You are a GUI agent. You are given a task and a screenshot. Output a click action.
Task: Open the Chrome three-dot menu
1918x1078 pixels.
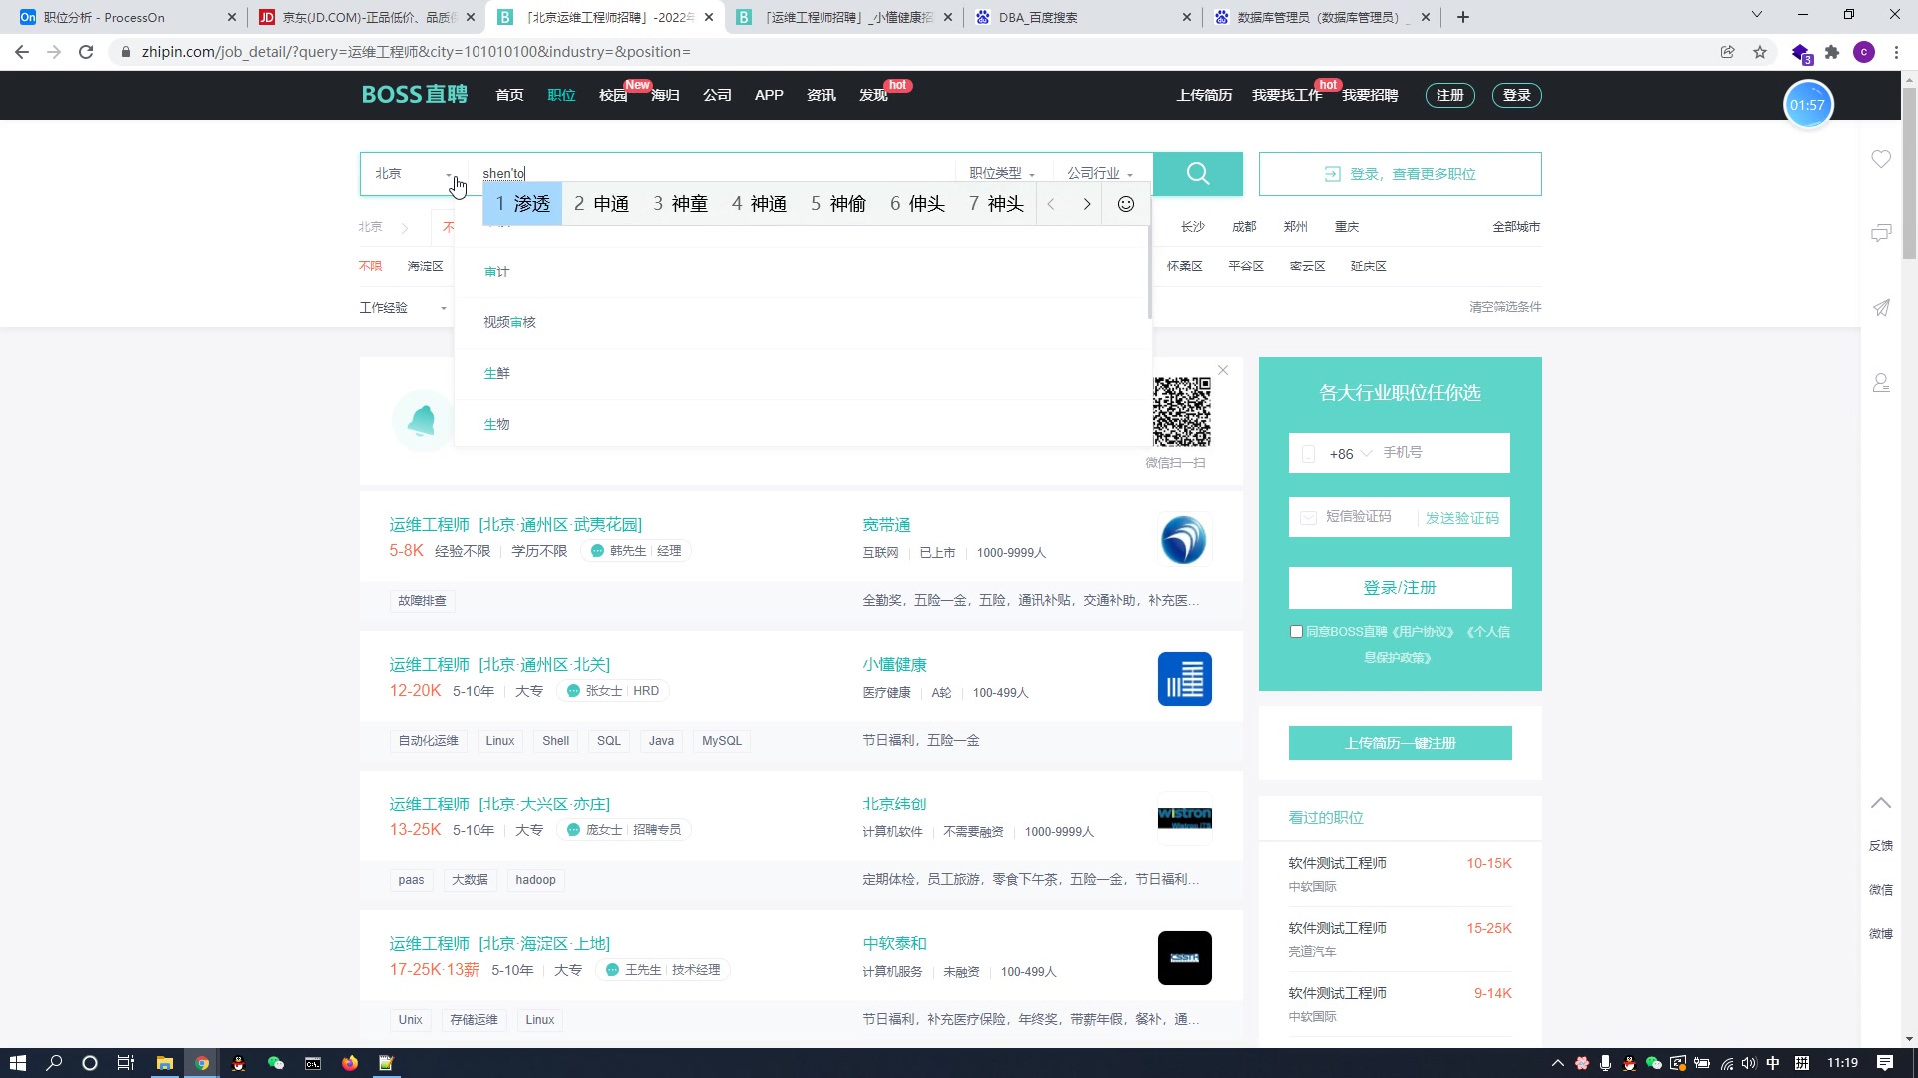tap(1896, 52)
